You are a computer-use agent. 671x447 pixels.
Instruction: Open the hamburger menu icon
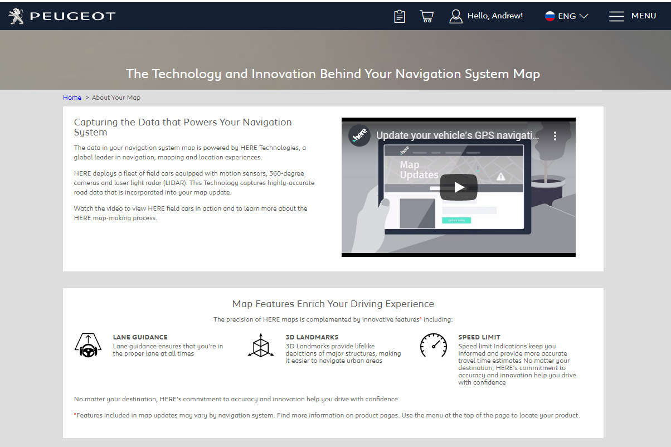point(616,16)
